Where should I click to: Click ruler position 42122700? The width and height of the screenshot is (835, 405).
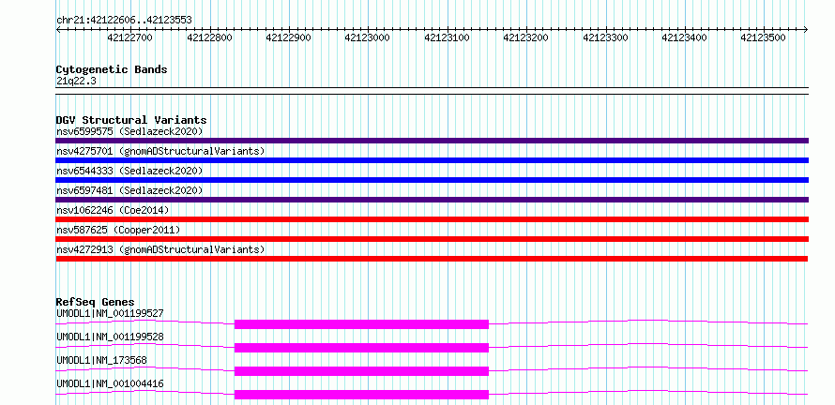point(129,37)
